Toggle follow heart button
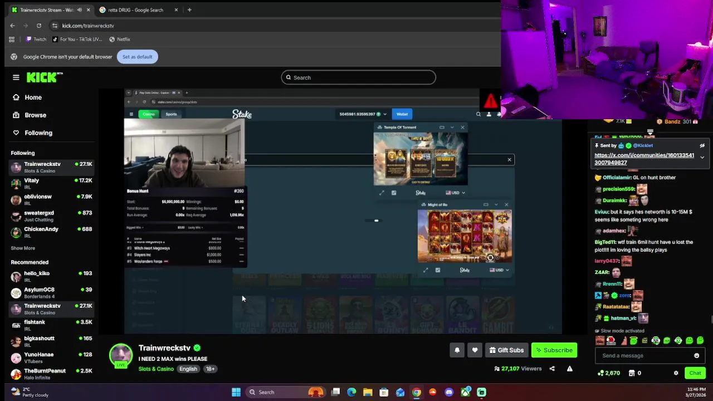This screenshot has width=713, height=401. tap(475, 350)
